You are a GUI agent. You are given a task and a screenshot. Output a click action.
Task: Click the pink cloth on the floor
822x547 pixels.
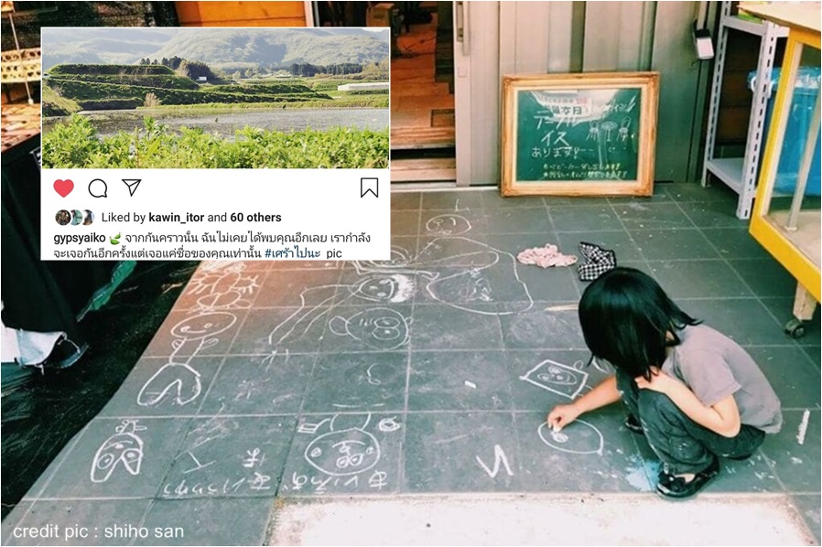pos(546,256)
